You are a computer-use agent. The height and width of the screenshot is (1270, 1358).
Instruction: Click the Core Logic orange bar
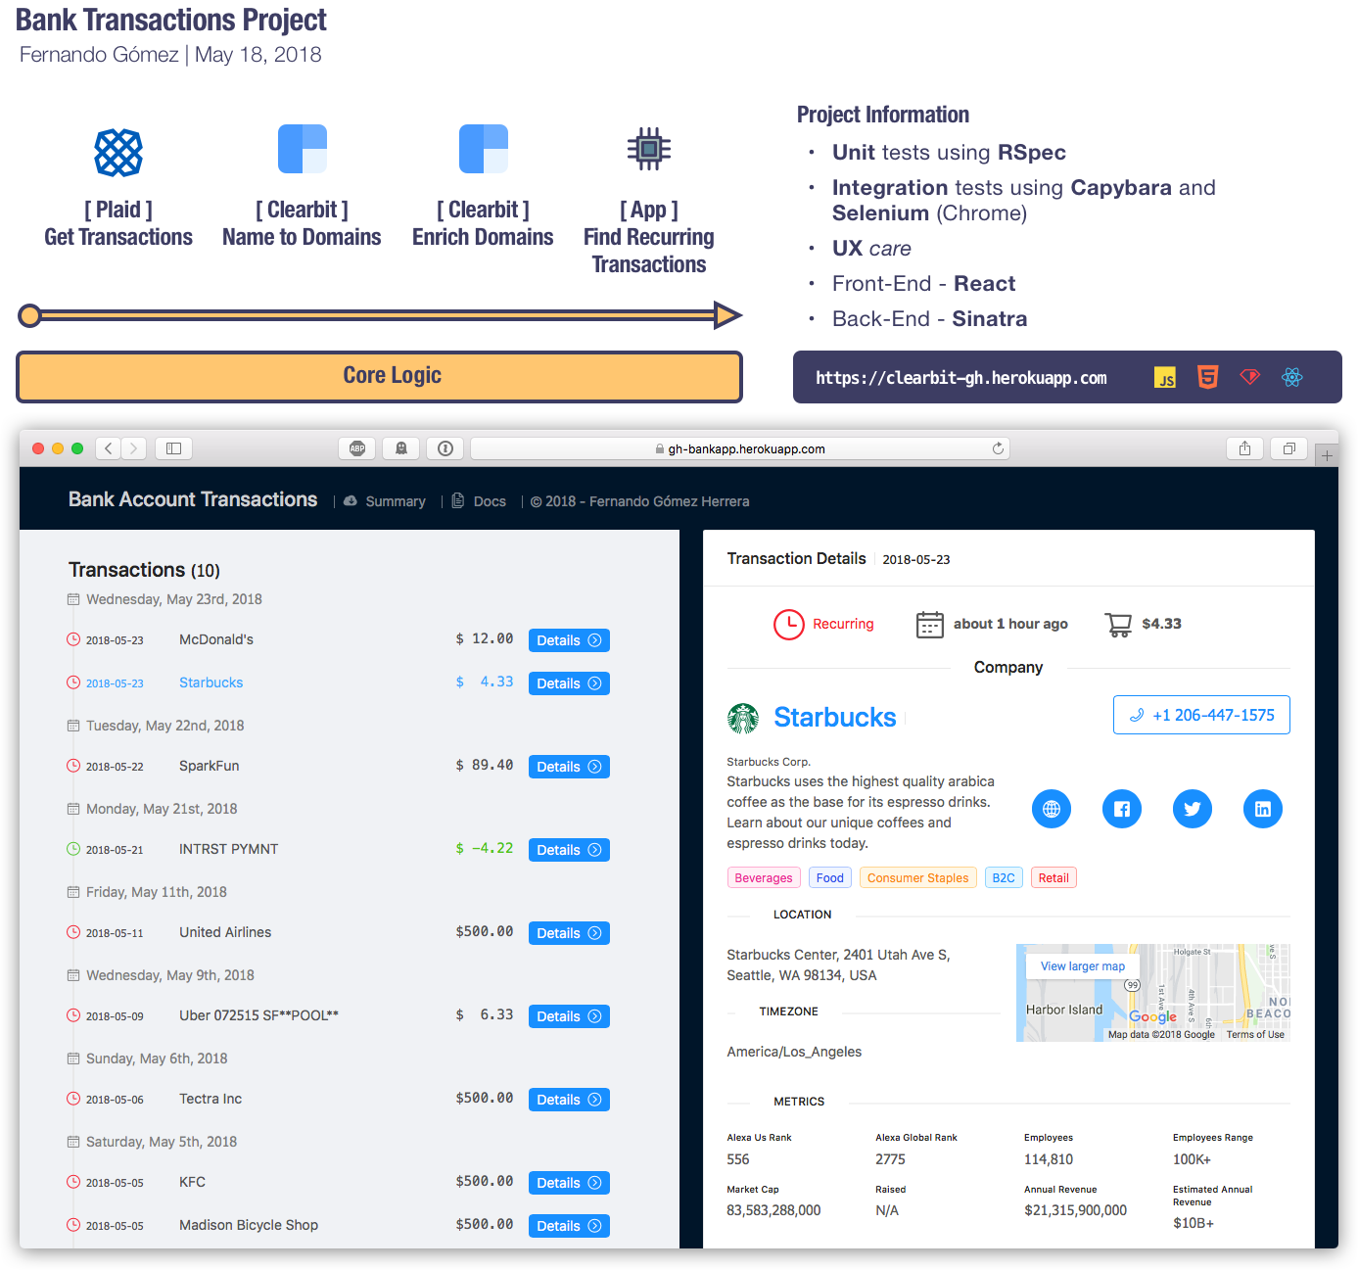(x=379, y=376)
